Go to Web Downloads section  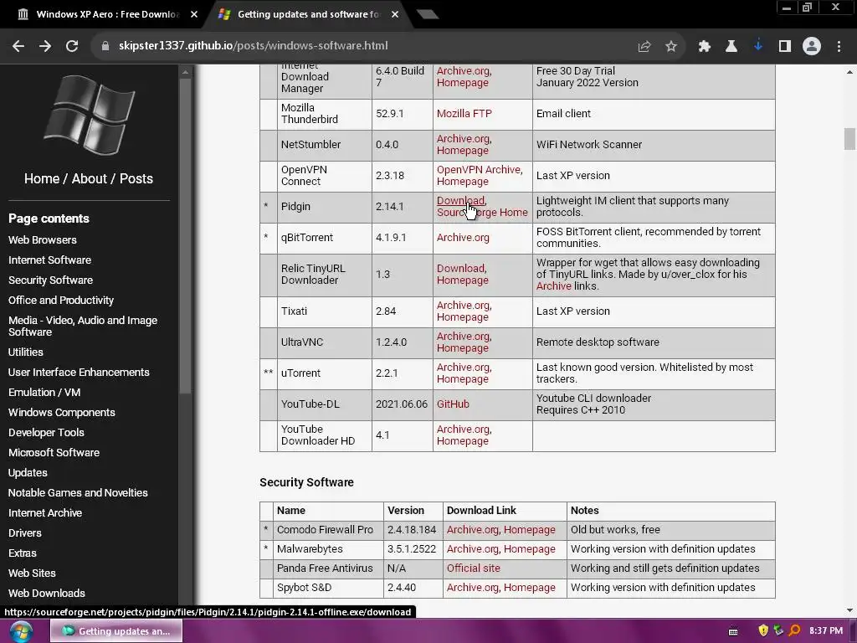(47, 594)
